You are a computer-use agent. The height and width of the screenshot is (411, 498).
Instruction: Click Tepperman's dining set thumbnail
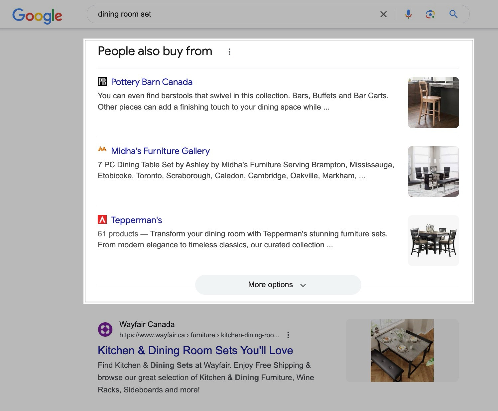point(434,240)
